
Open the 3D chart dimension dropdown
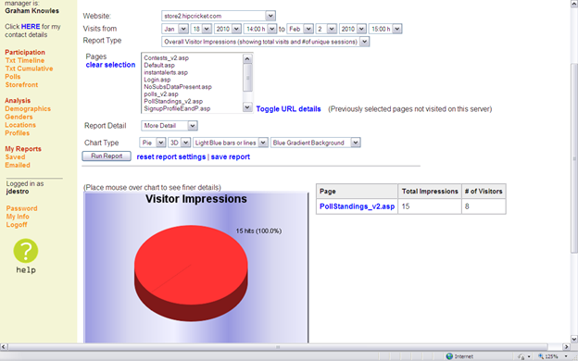point(179,143)
